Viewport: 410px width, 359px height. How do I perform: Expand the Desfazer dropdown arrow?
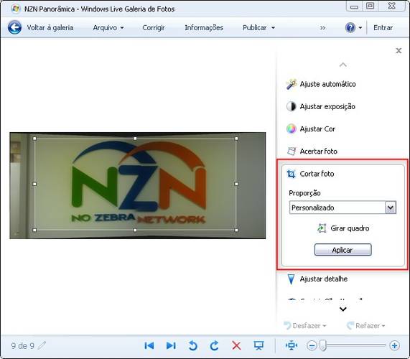(325, 326)
